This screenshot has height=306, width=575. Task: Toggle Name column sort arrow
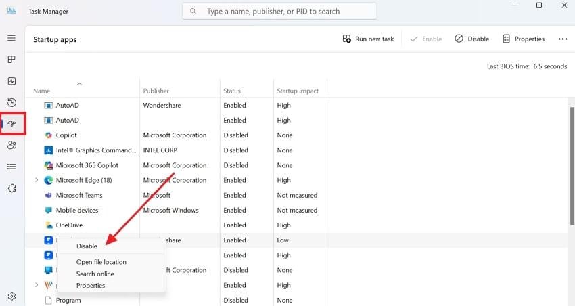(x=79, y=84)
